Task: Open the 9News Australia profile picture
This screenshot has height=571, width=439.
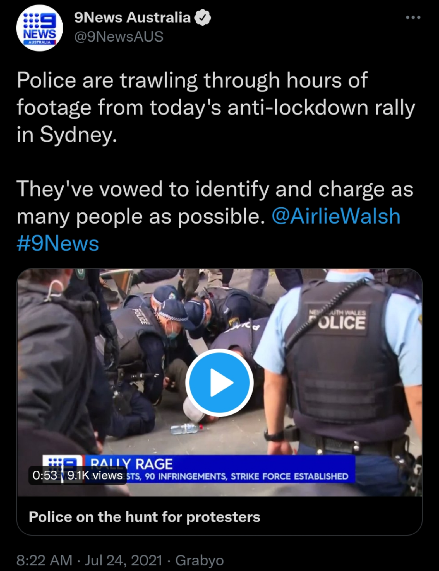Action: coord(40,28)
